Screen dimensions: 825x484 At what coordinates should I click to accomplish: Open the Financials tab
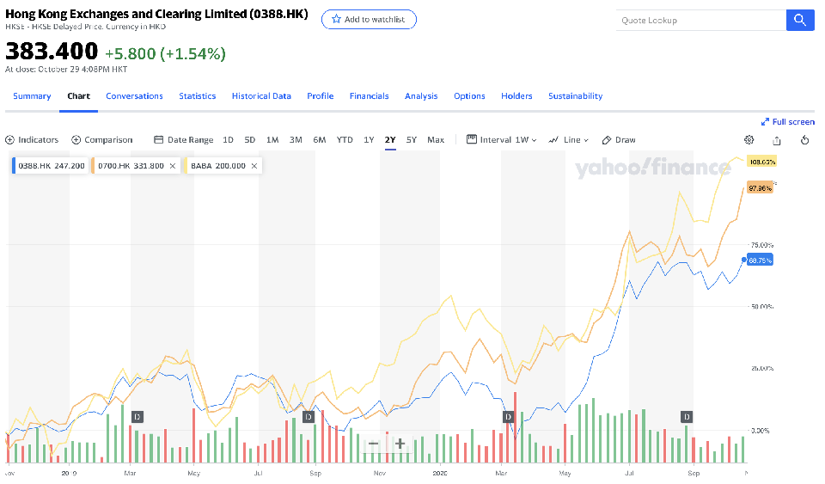[369, 96]
